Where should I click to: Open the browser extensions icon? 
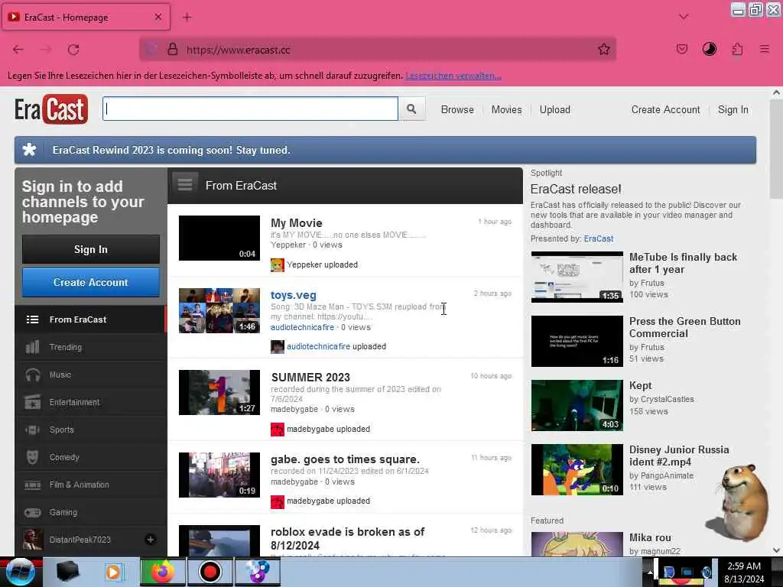(737, 49)
